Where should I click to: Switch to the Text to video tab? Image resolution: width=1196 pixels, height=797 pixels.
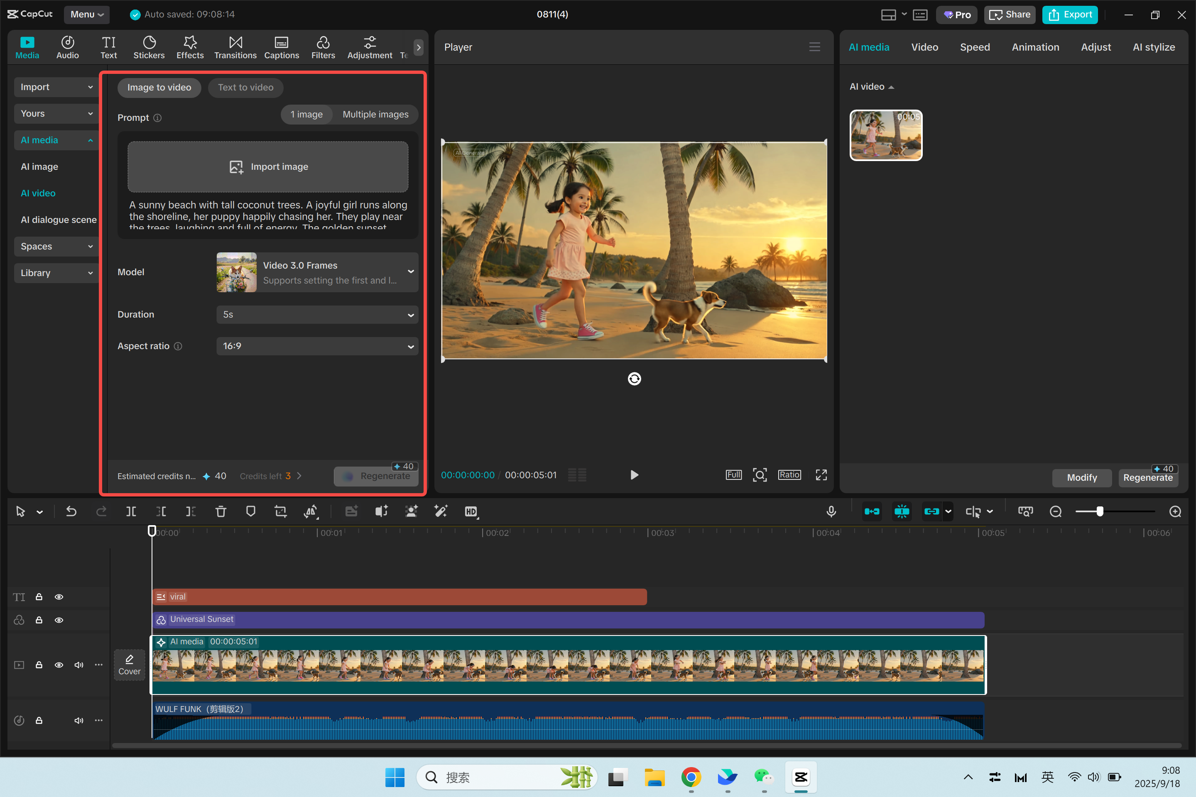coord(245,87)
